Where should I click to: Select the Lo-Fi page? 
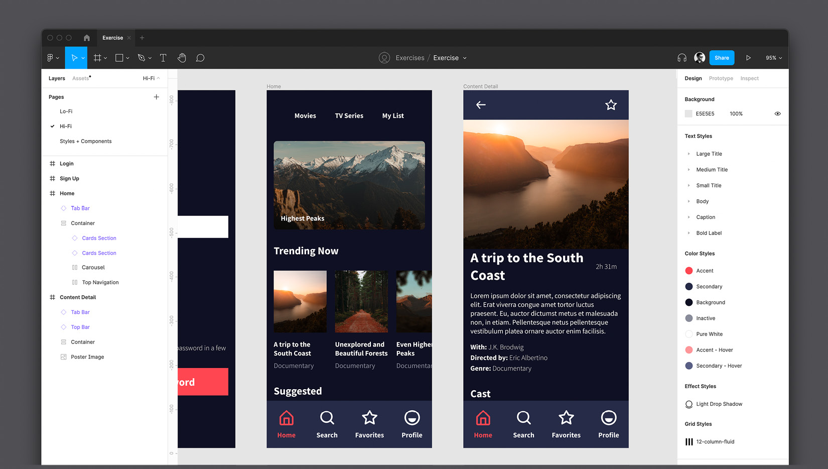point(66,111)
